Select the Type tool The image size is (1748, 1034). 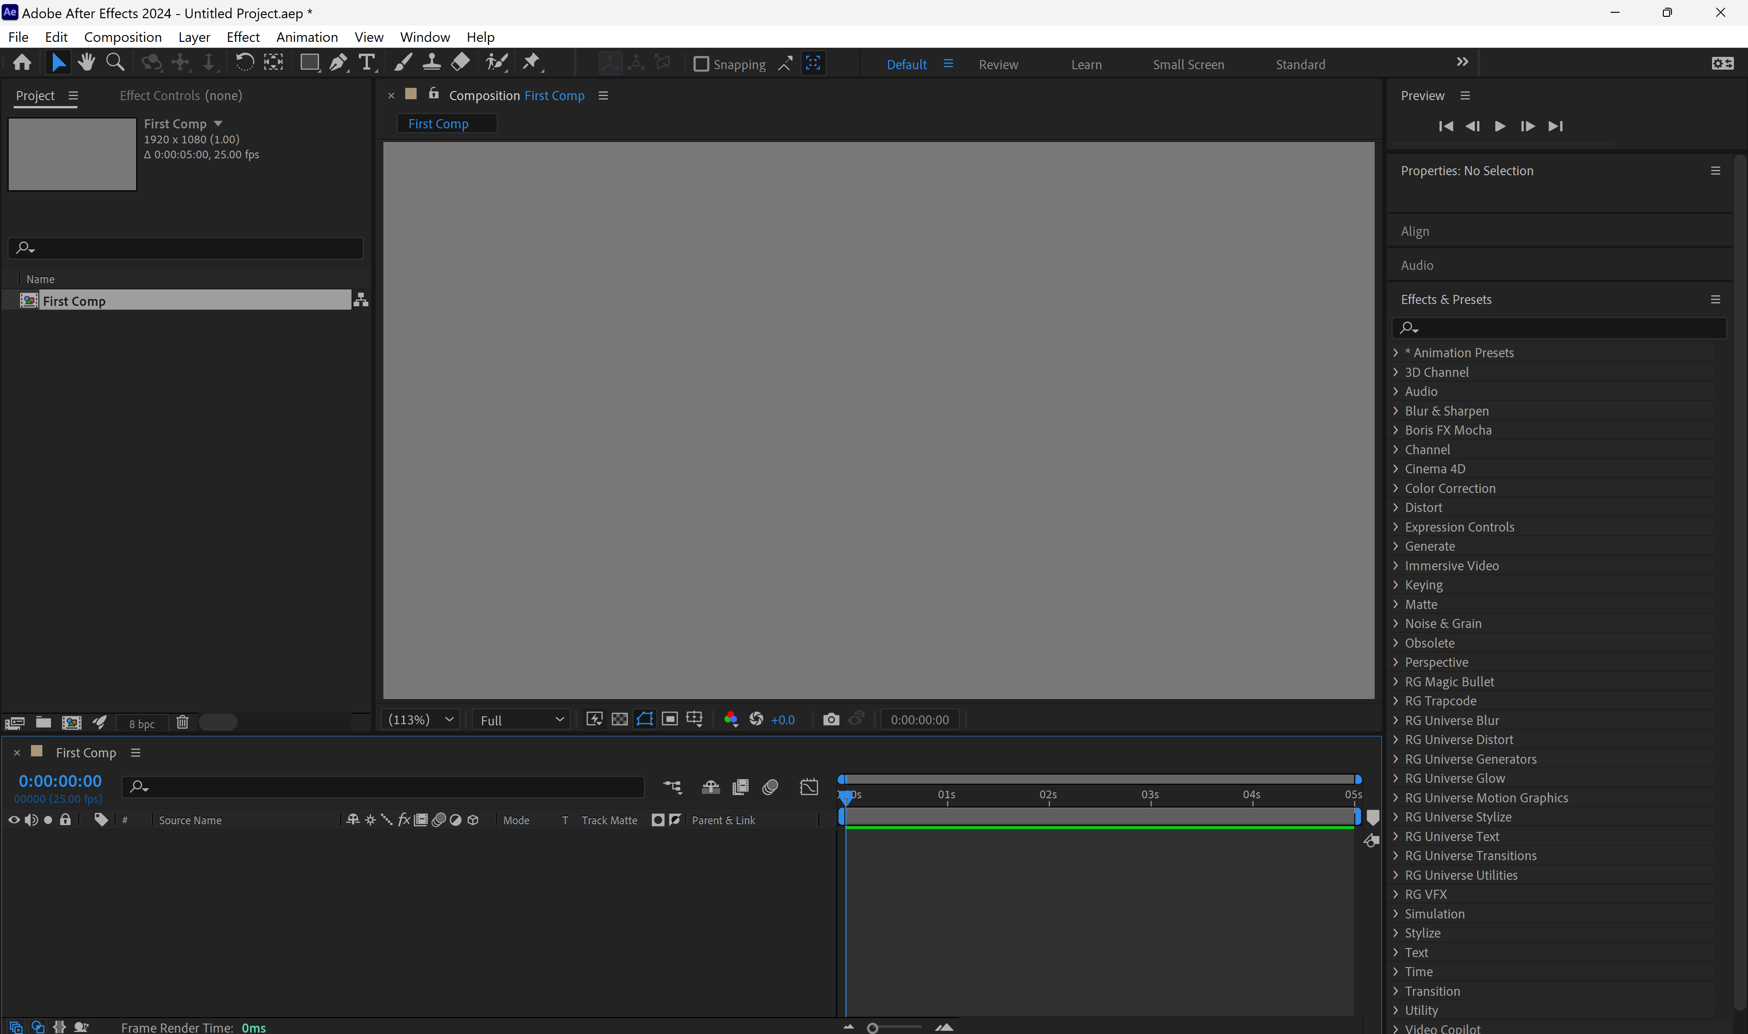(x=367, y=62)
